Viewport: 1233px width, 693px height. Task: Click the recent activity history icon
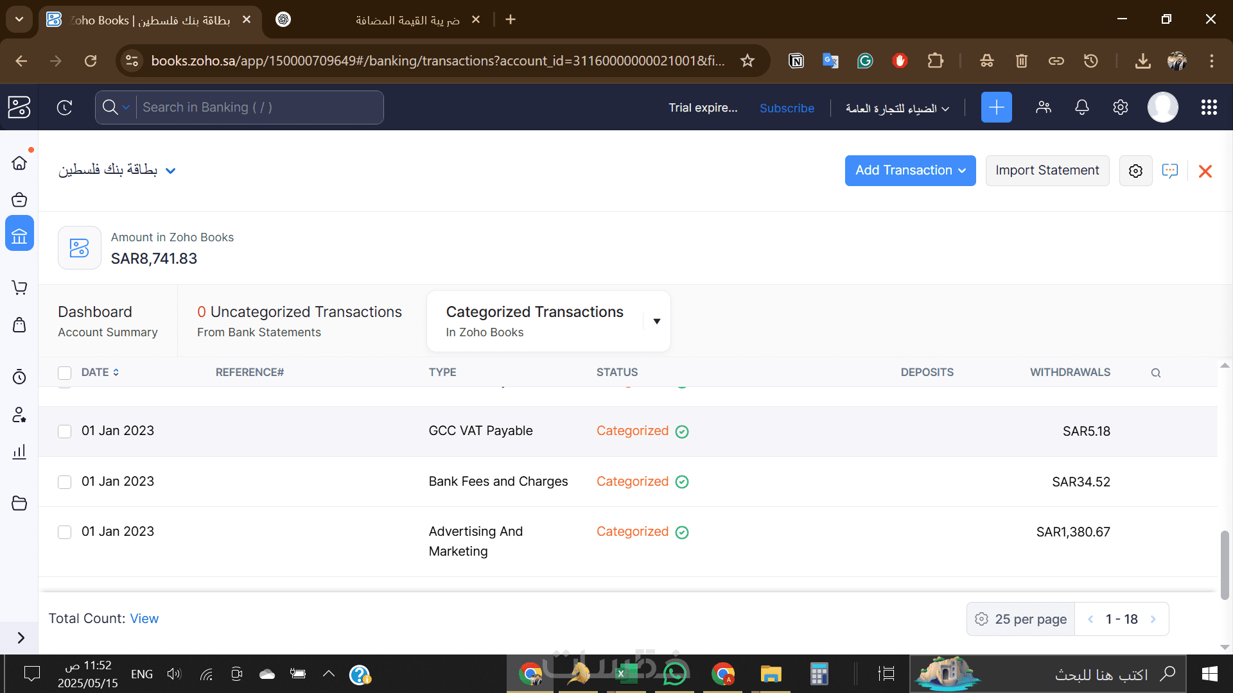[64, 107]
